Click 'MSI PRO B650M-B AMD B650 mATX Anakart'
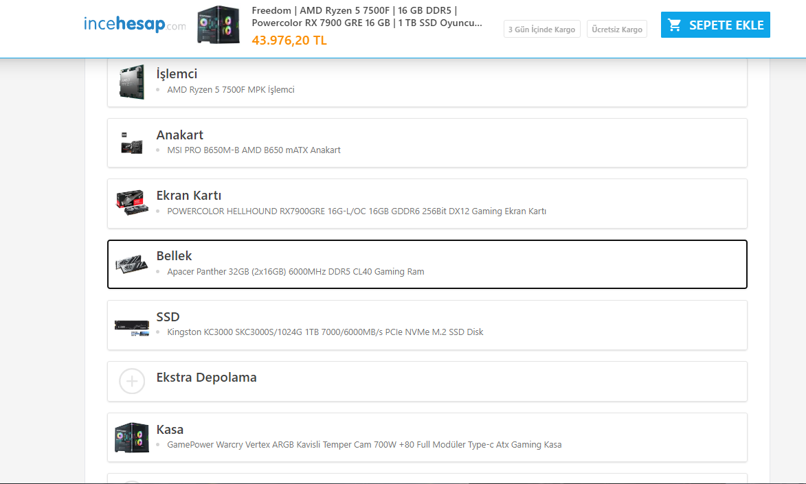Screen dimensions: 806x484 click(254, 150)
